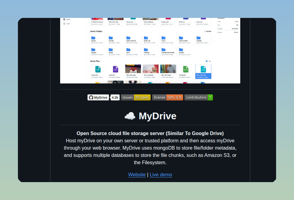Open the Pet pics folder

[111, 38]
